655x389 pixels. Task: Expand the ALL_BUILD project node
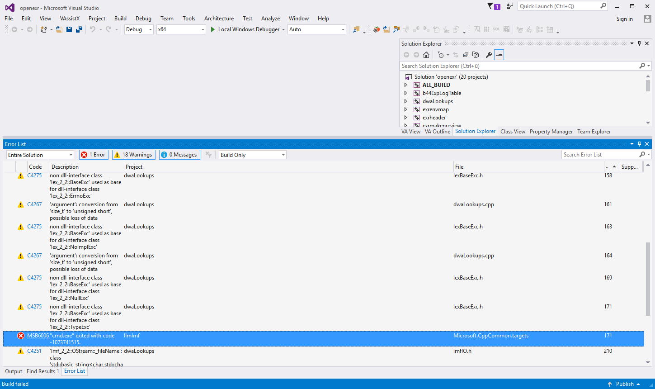click(405, 85)
